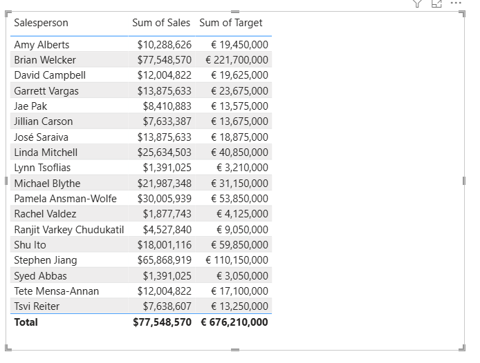Screen dimensions: 480x363
Task: Select Brian Welcker in the Salesperson column
Action: [x=45, y=60]
